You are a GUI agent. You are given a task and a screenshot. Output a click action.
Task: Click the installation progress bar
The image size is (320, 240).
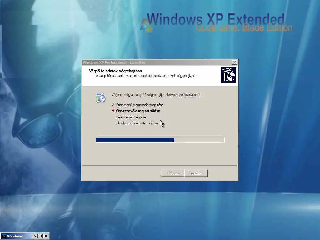(x=160, y=140)
